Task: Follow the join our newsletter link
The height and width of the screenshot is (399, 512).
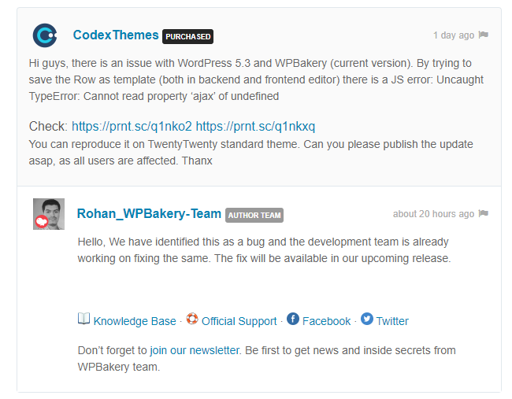Action: point(195,350)
